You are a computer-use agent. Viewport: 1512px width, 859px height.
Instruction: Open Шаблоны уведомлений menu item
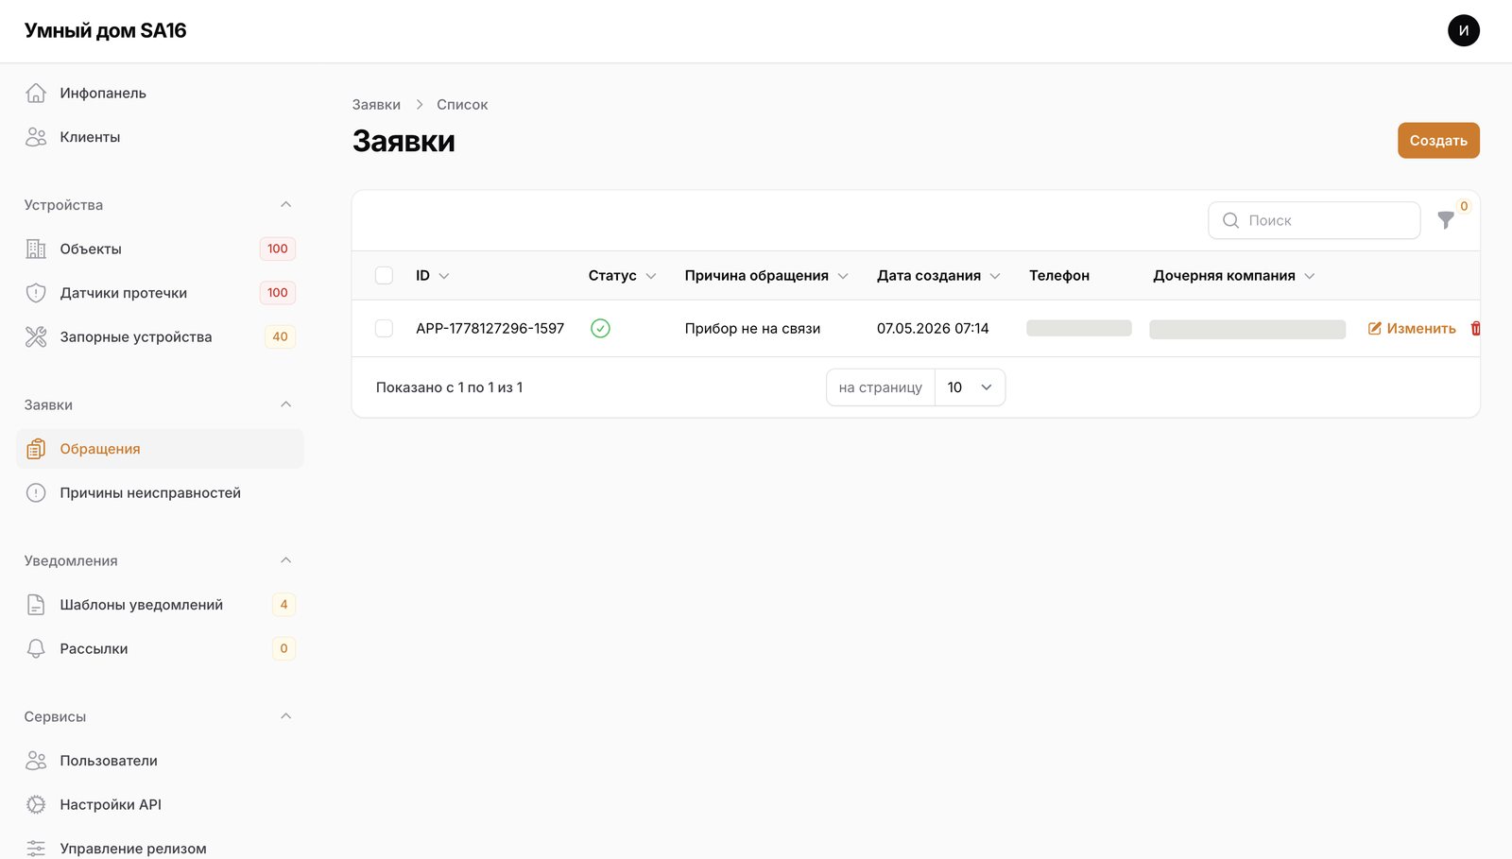160,605
